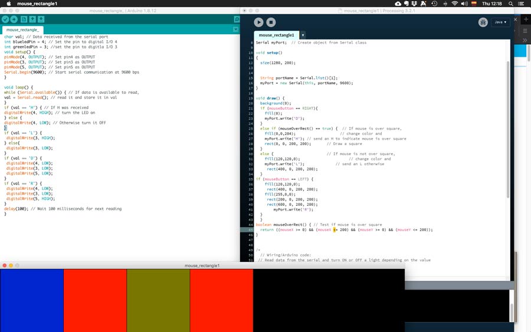Open the Arduino Serial Monitor
531x332 pixels.
coord(236,19)
